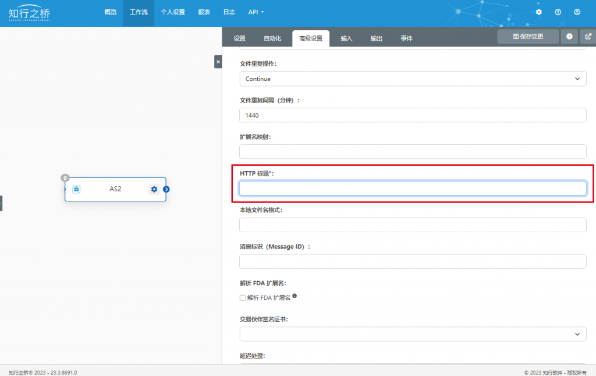Switch to the 自动化 tab
596x376 pixels.
pyautogui.click(x=272, y=38)
